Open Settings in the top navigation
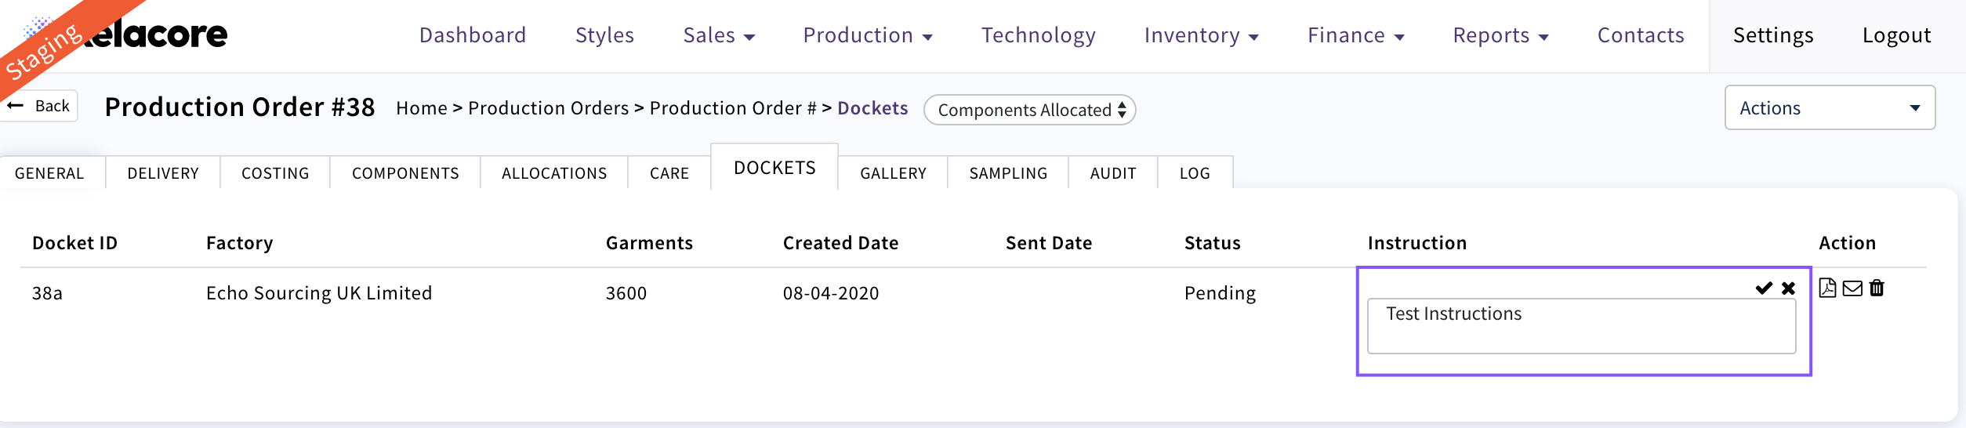 [1773, 35]
